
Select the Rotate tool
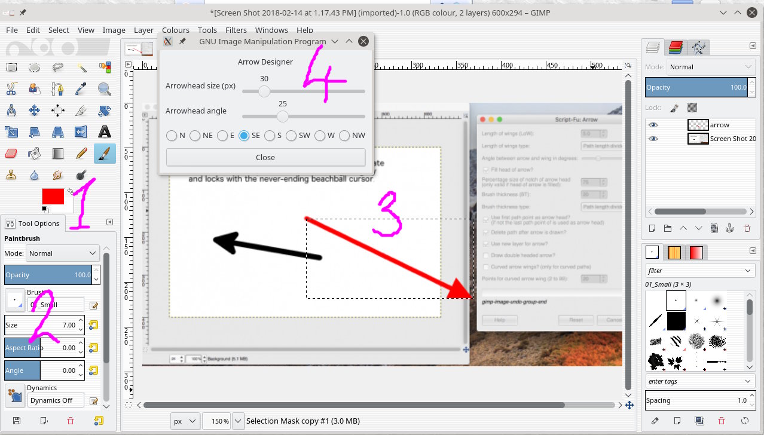click(105, 111)
